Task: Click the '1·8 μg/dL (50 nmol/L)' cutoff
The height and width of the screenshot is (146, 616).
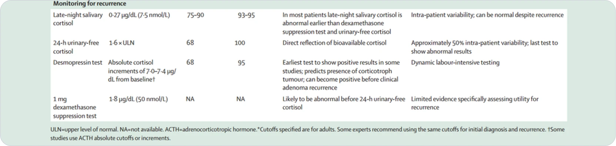Action: [138, 99]
